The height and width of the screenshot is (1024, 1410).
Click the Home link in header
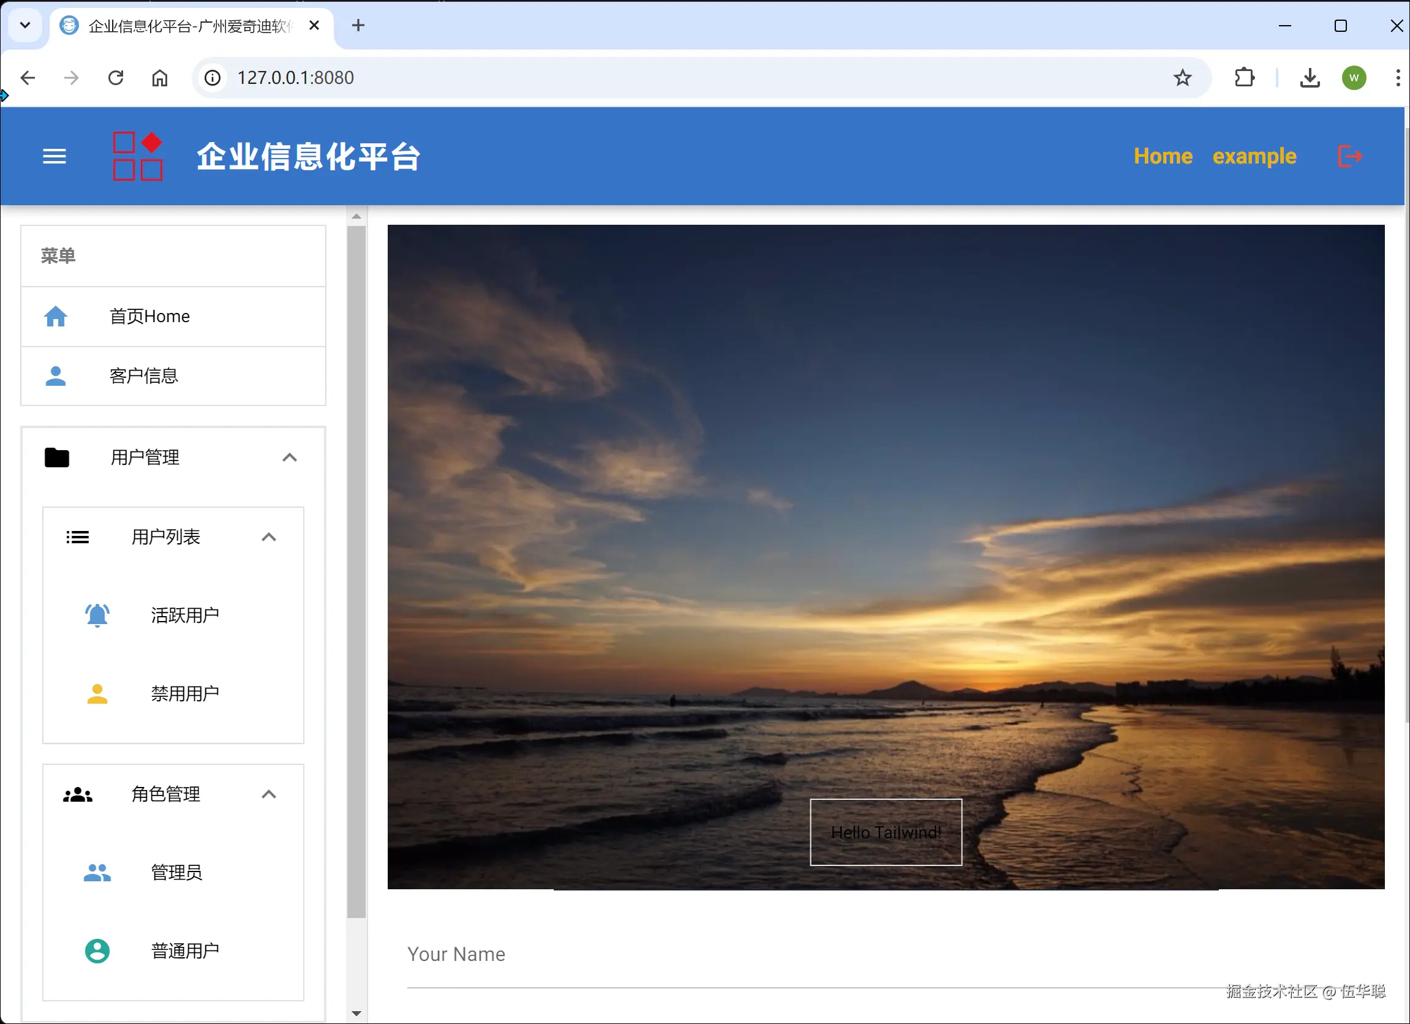1163,156
